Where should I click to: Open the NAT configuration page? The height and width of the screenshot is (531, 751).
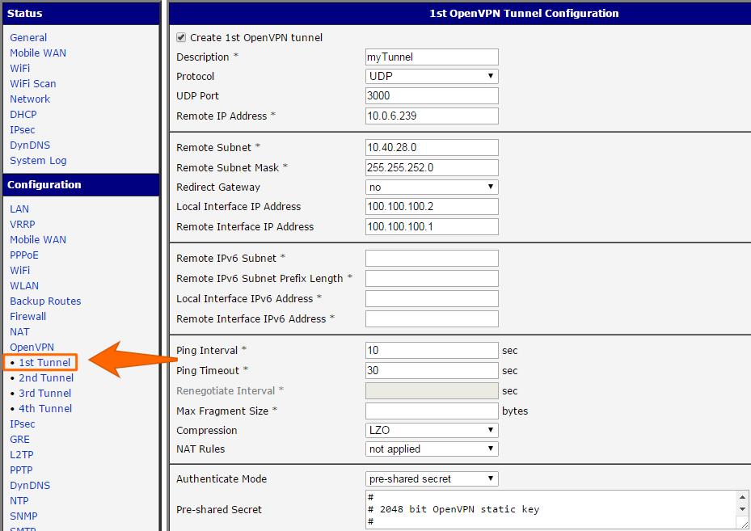(19, 332)
